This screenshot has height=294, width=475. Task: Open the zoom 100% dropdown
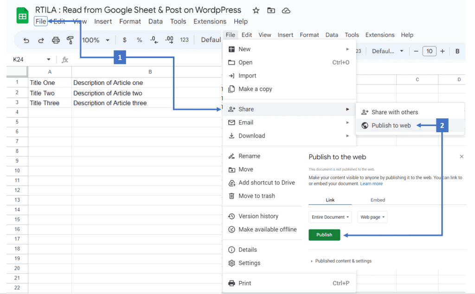96,40
